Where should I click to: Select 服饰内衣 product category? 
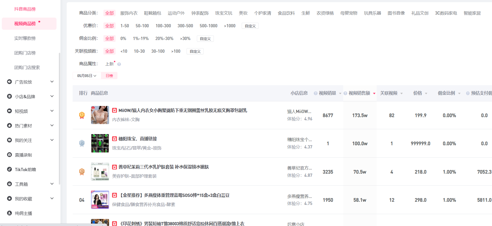[129, 13]
